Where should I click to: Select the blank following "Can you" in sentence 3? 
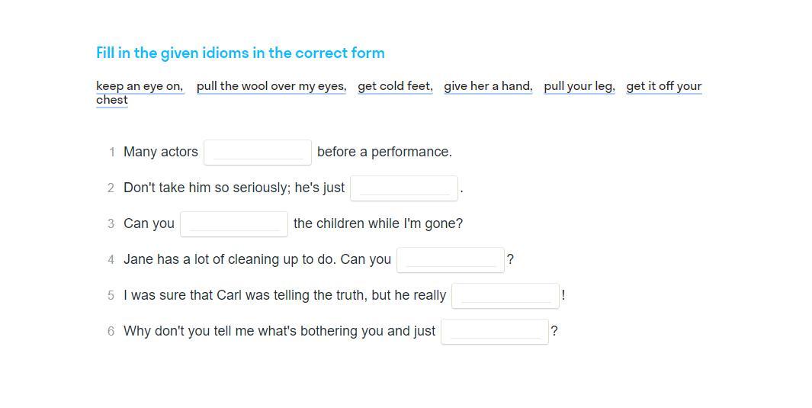pos(234,223)
